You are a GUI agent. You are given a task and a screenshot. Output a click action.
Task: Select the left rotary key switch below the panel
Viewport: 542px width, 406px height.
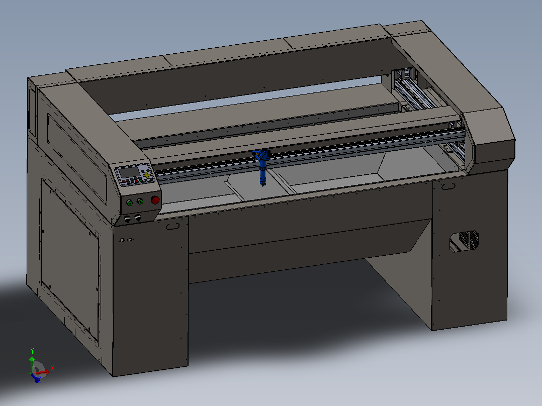coord(128,219)
